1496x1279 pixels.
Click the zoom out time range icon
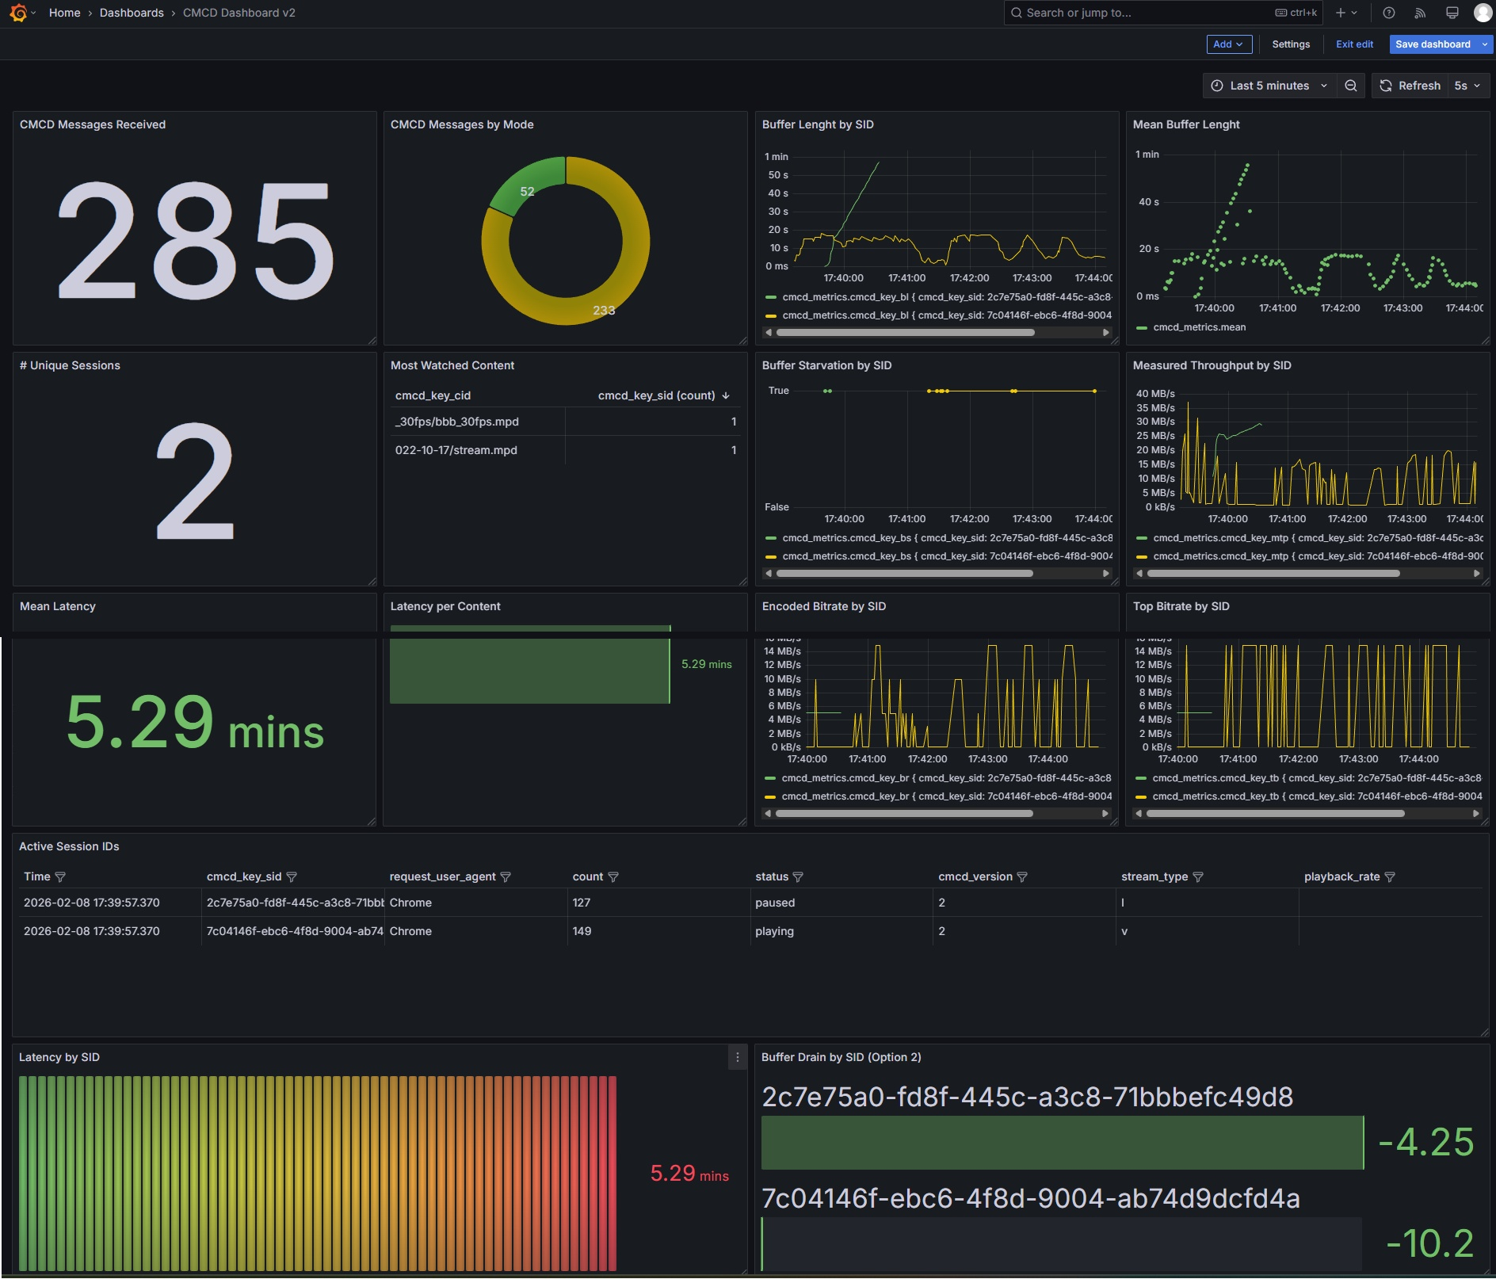[x=1351, y=86]
